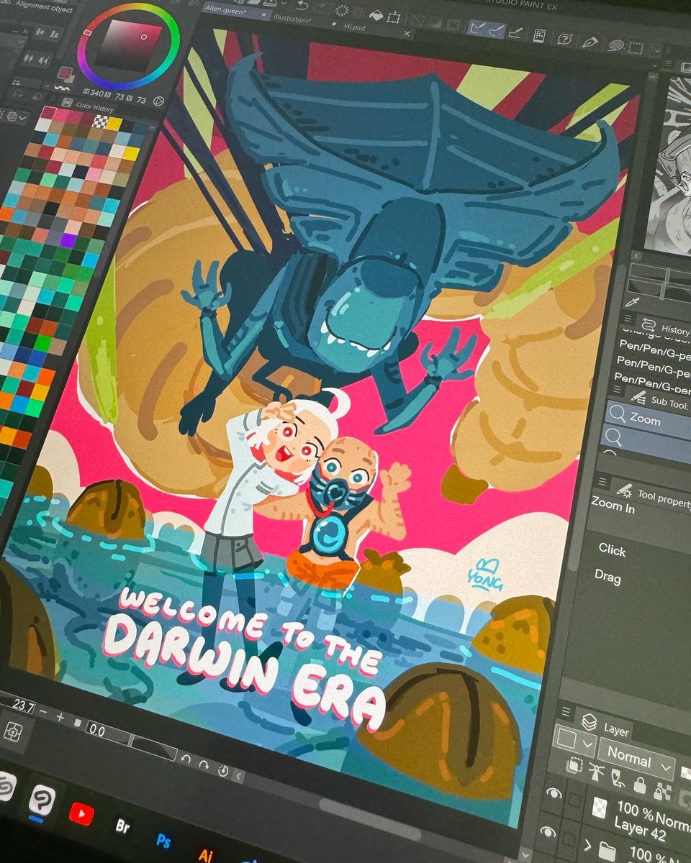
Task: Toggle Set as Draft Layer icon
Action: pyautogui.click(x=617, y=779)
